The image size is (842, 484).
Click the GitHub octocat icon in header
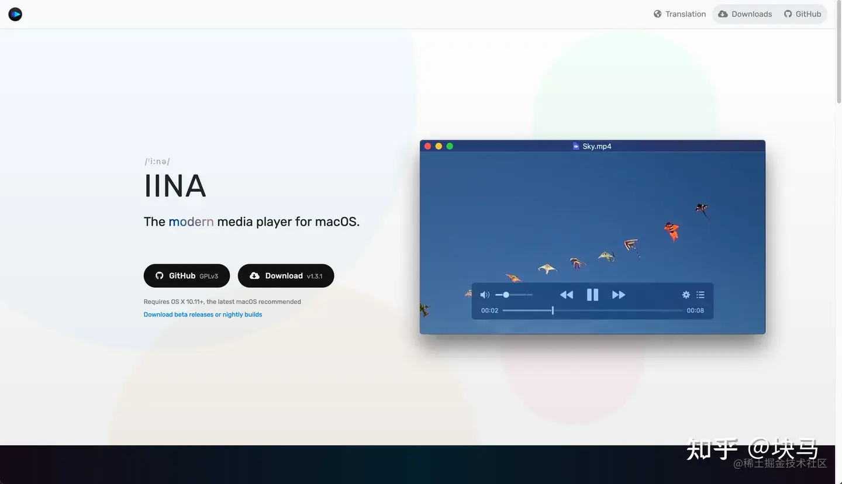coord(788,14)
